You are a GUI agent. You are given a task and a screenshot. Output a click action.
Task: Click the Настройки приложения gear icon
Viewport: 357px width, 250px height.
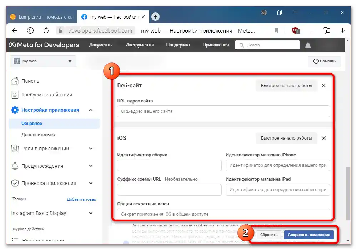pos(15,110)
